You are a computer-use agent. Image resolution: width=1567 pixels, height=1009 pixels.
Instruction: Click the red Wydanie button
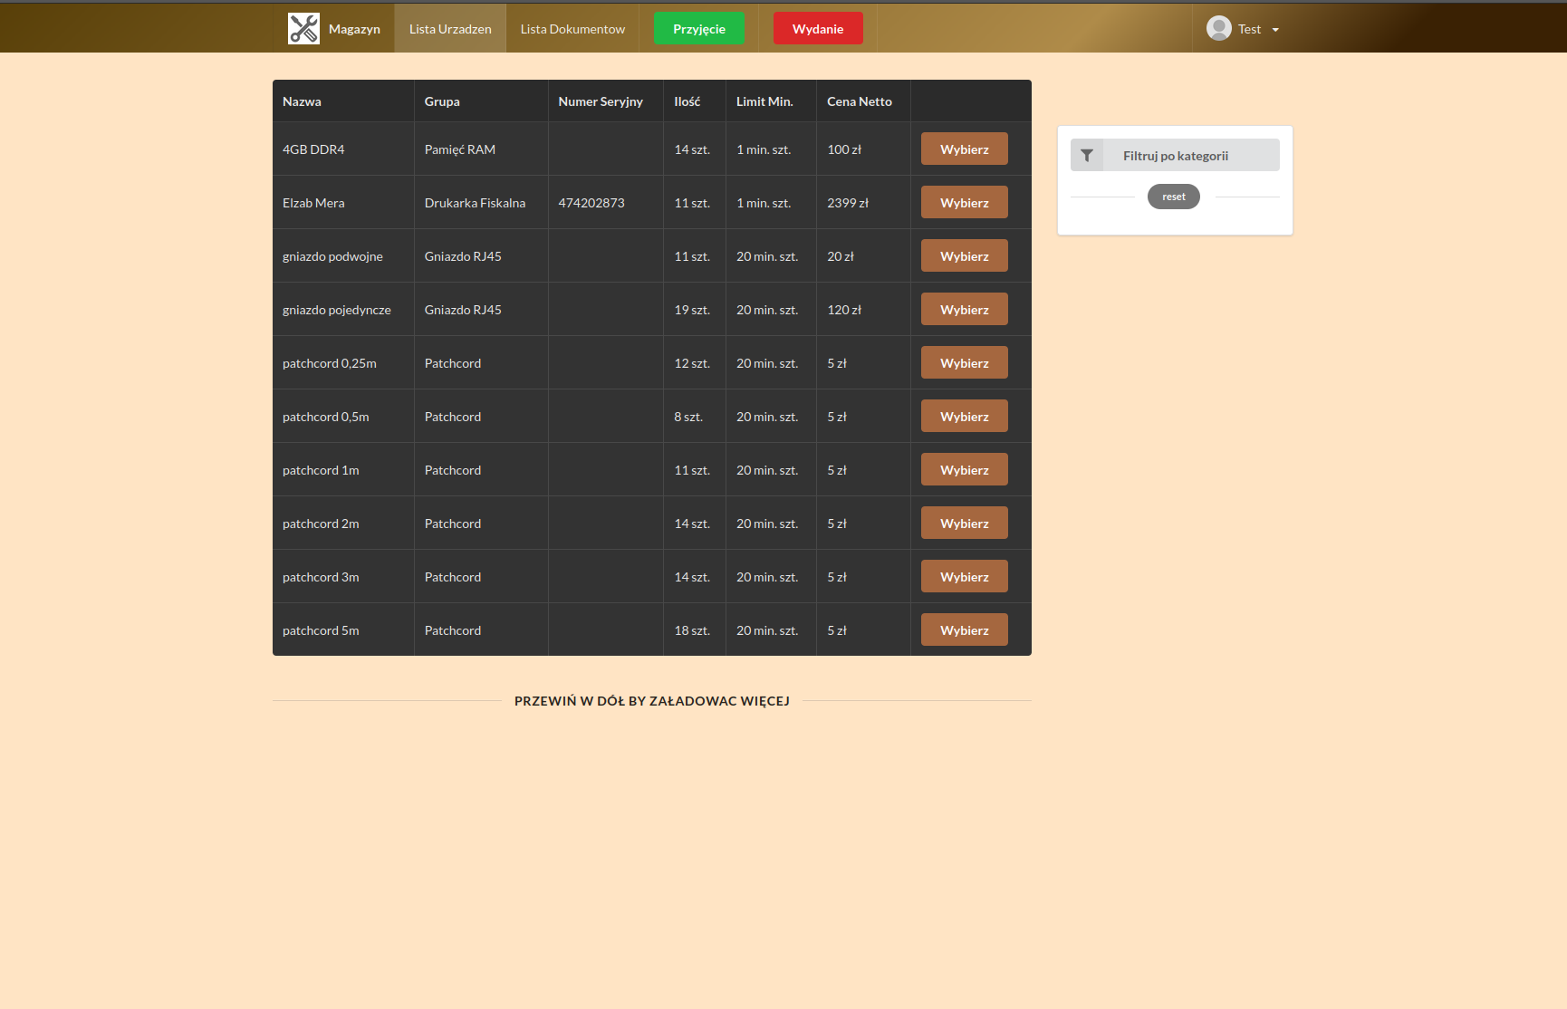click(x=818, y=28)
